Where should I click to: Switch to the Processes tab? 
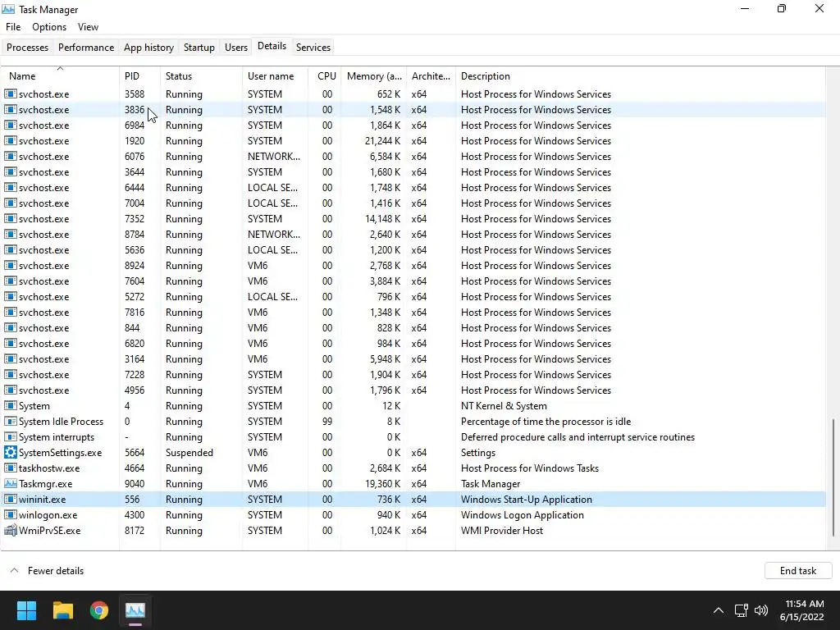point(27,47)
